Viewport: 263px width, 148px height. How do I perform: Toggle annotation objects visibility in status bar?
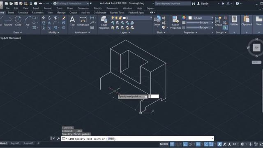click(x=219, y=144)
